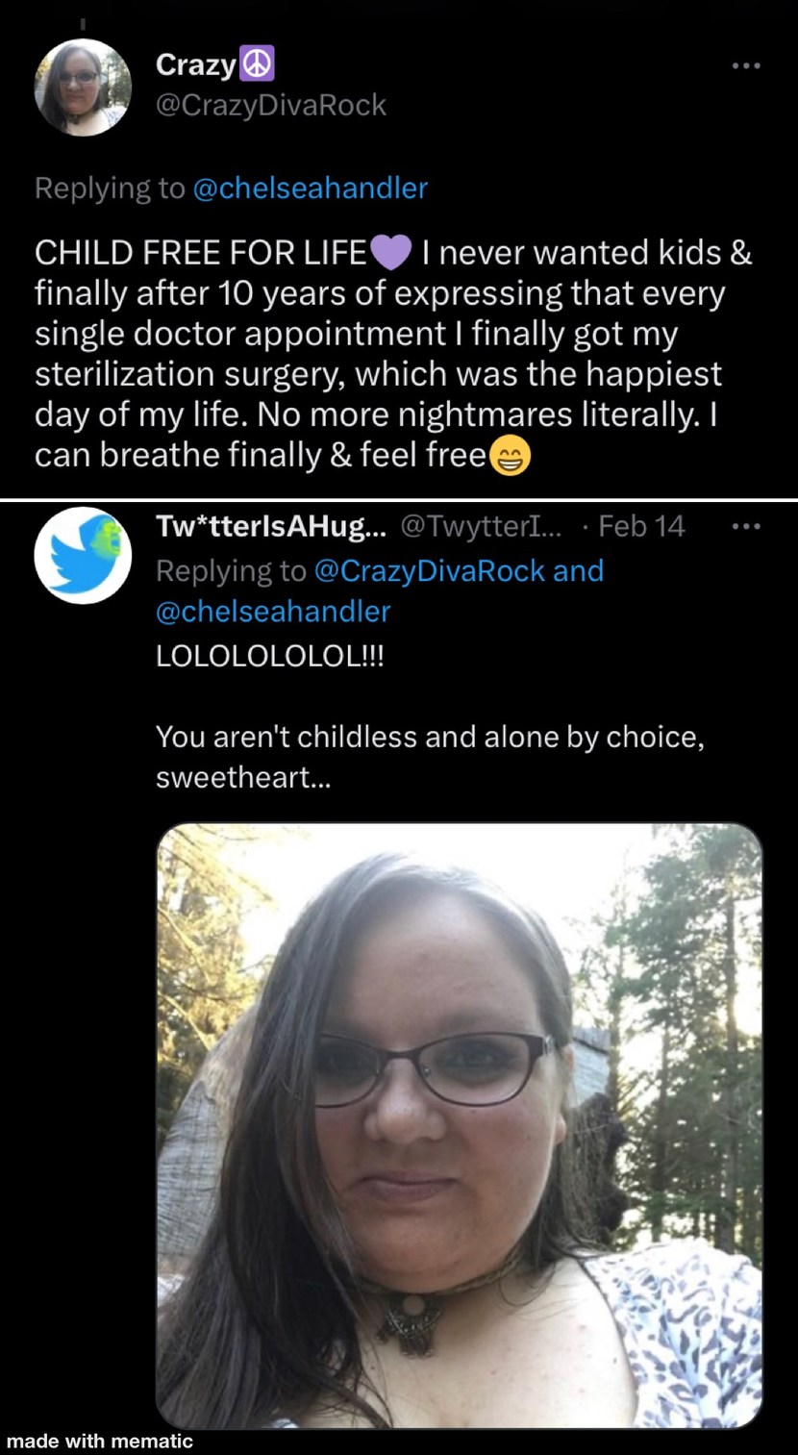The width and height of the screenshot is (798, 1455).
Task: Click the truncated @TwytterI handle
Action: tap(484, 526)
